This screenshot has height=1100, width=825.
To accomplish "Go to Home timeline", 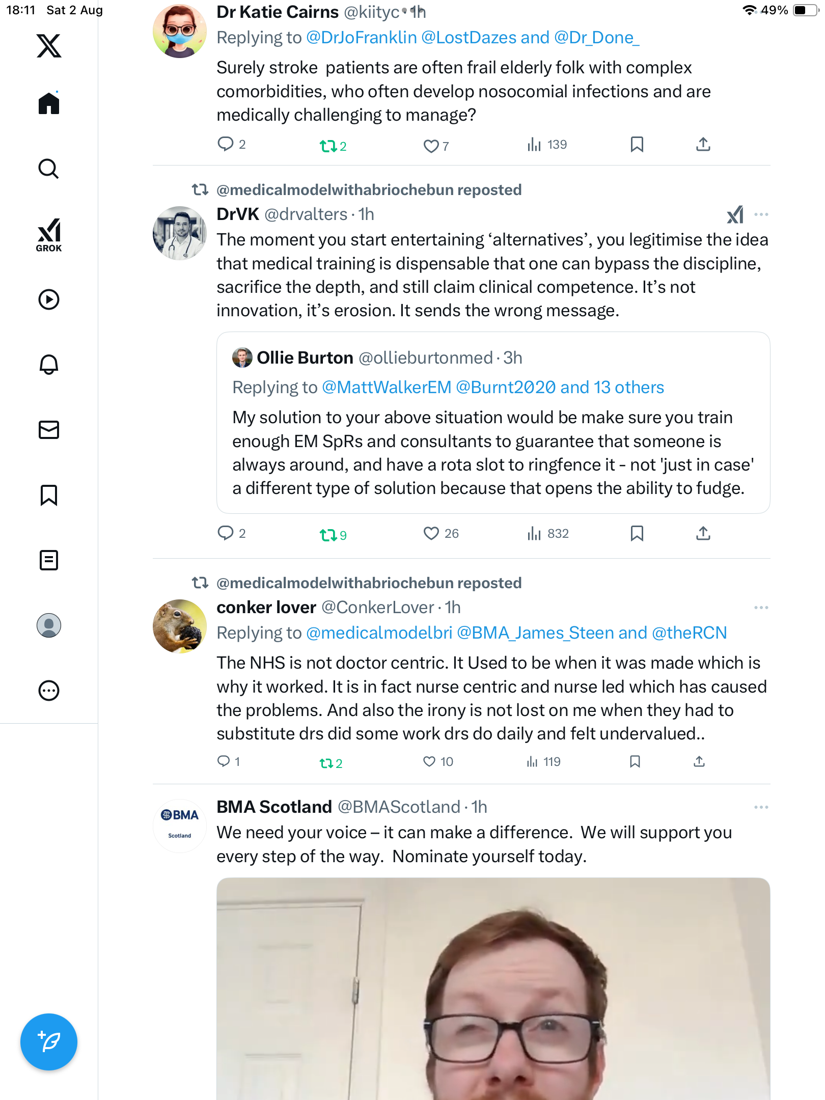I will click(49, 103).
